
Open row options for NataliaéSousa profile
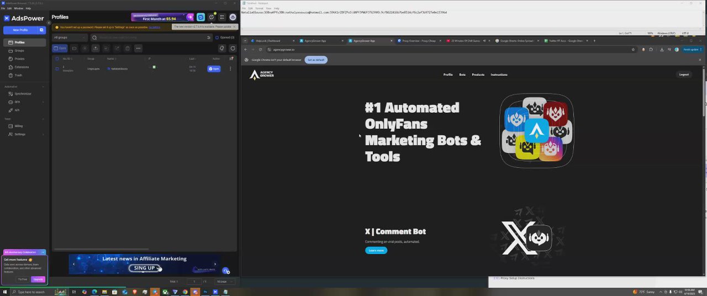click(x=230, y=68)
